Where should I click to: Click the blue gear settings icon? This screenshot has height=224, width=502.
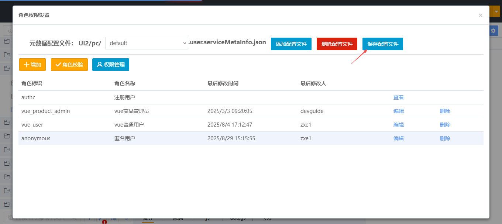point(493,31)
